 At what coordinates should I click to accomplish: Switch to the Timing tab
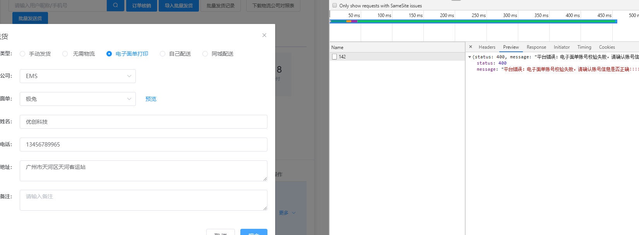(584, 47)
